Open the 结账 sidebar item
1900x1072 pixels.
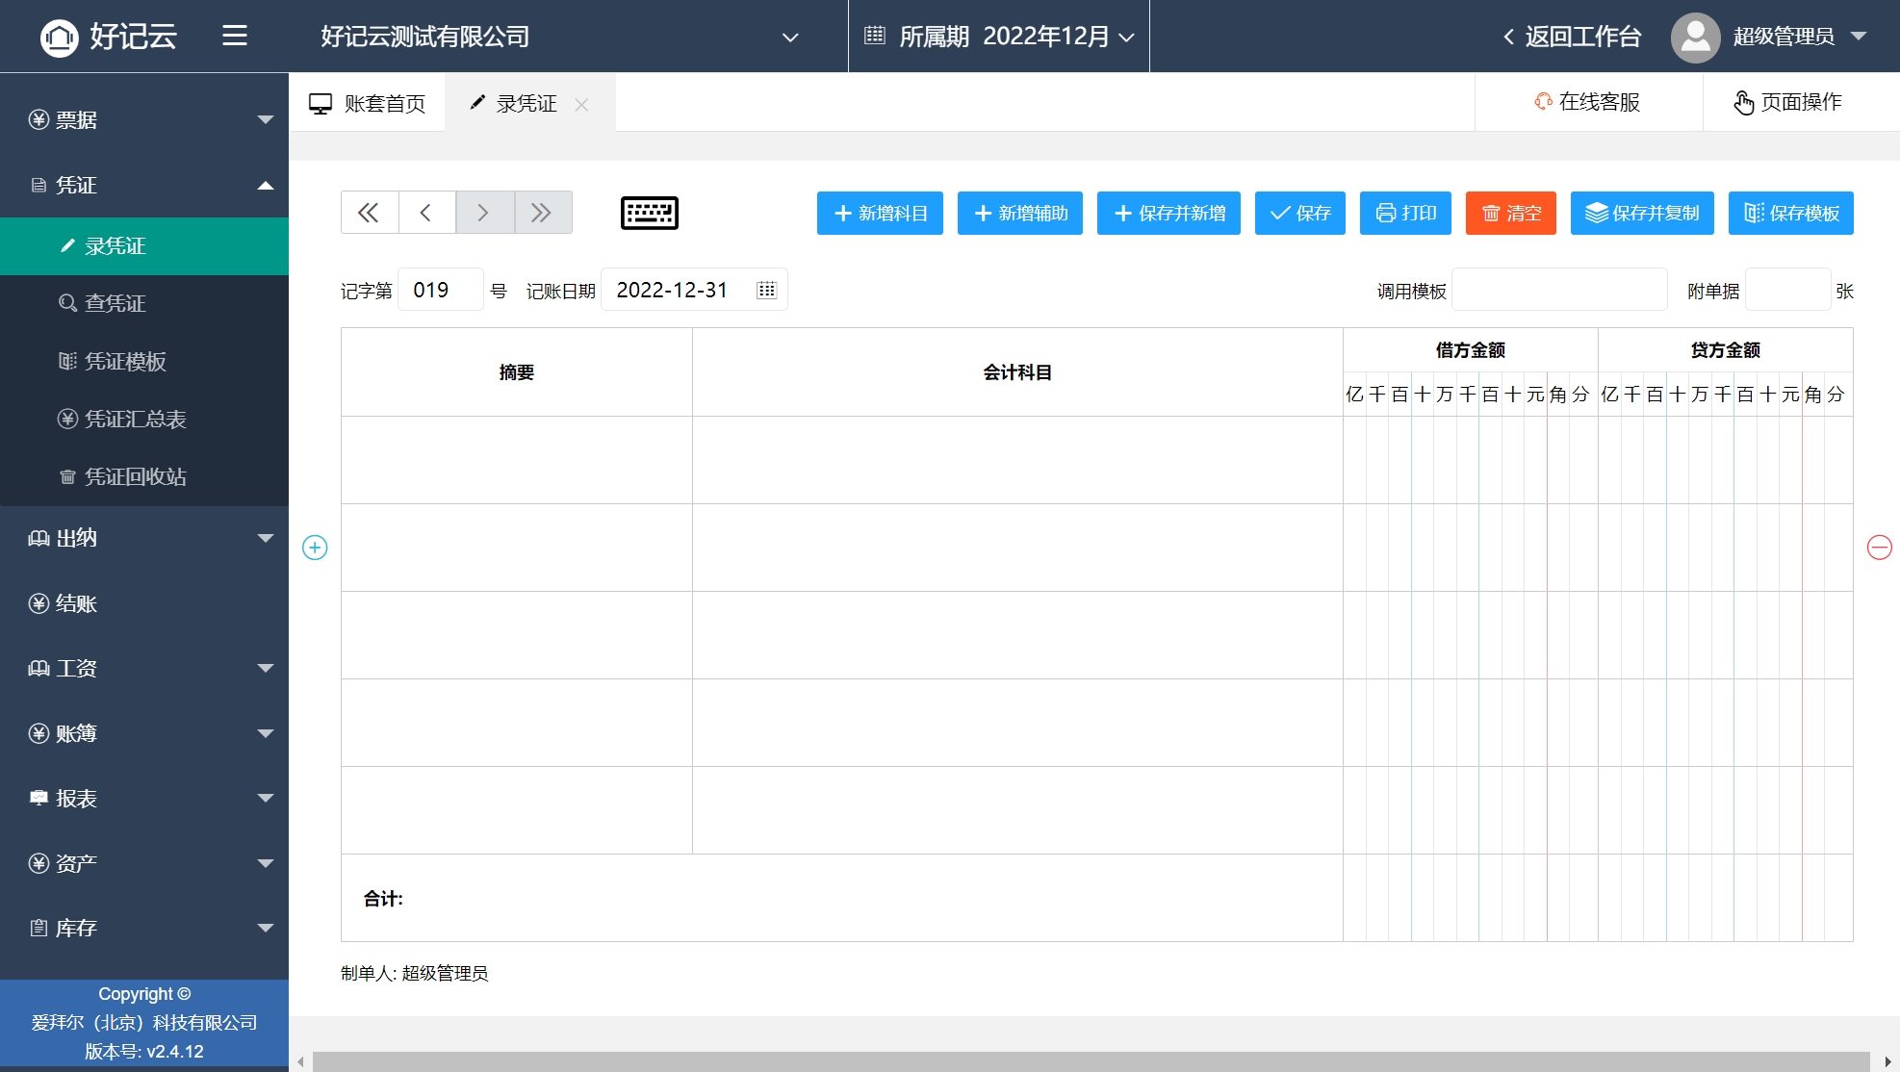tap(144, 603)
